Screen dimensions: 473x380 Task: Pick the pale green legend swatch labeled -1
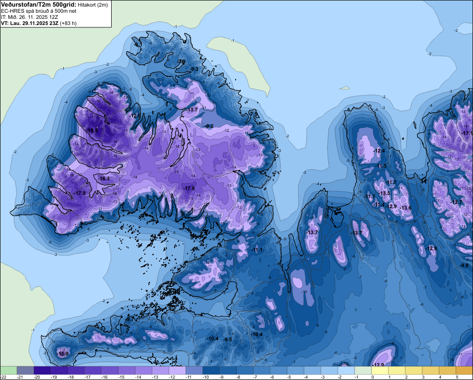[x=363, y=371]
